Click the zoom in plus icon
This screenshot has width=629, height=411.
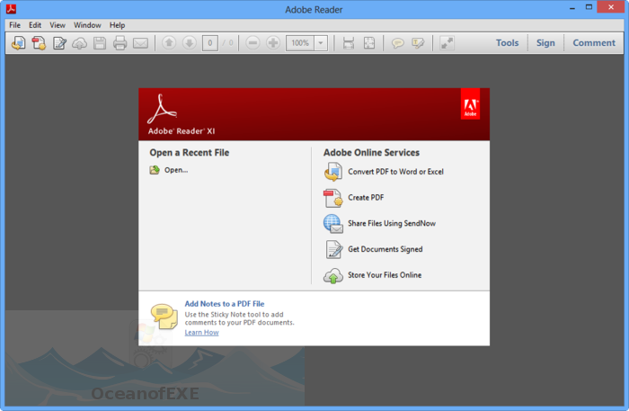click(273, 42)
